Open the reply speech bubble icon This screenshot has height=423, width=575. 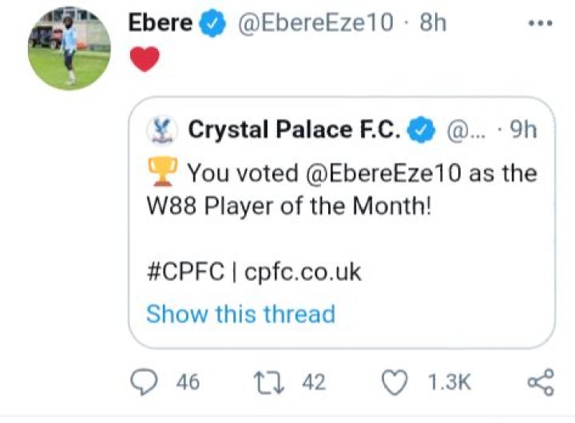click(x=142, y=382)
